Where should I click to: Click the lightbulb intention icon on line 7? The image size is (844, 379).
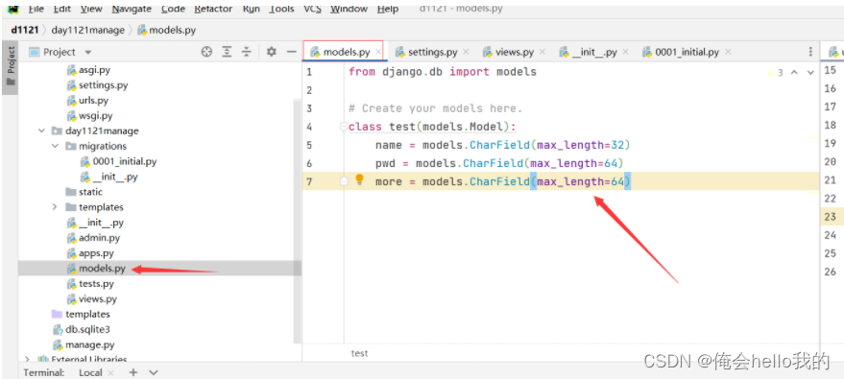(x=359, y=180)
